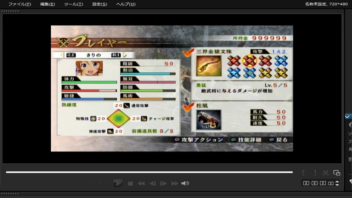This screenshot has height=198, width=352.
Task: Click the white preview scrubber bar
Action: coord(149,172)
